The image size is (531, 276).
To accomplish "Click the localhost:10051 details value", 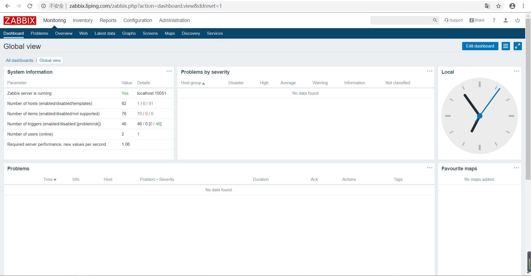I will point(152,93).
